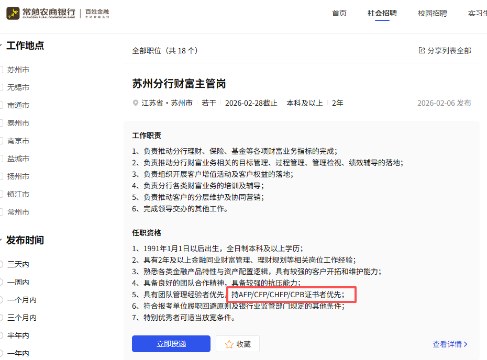This screenshot has height=360, width=487.
Task: Open the 查看详情 link
Action: click(x=447, y=344)
